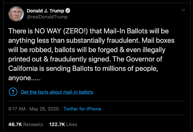Screen dimensions: 193x132
Task: View the 46.7K Retweets list
Action: point(26,124)
